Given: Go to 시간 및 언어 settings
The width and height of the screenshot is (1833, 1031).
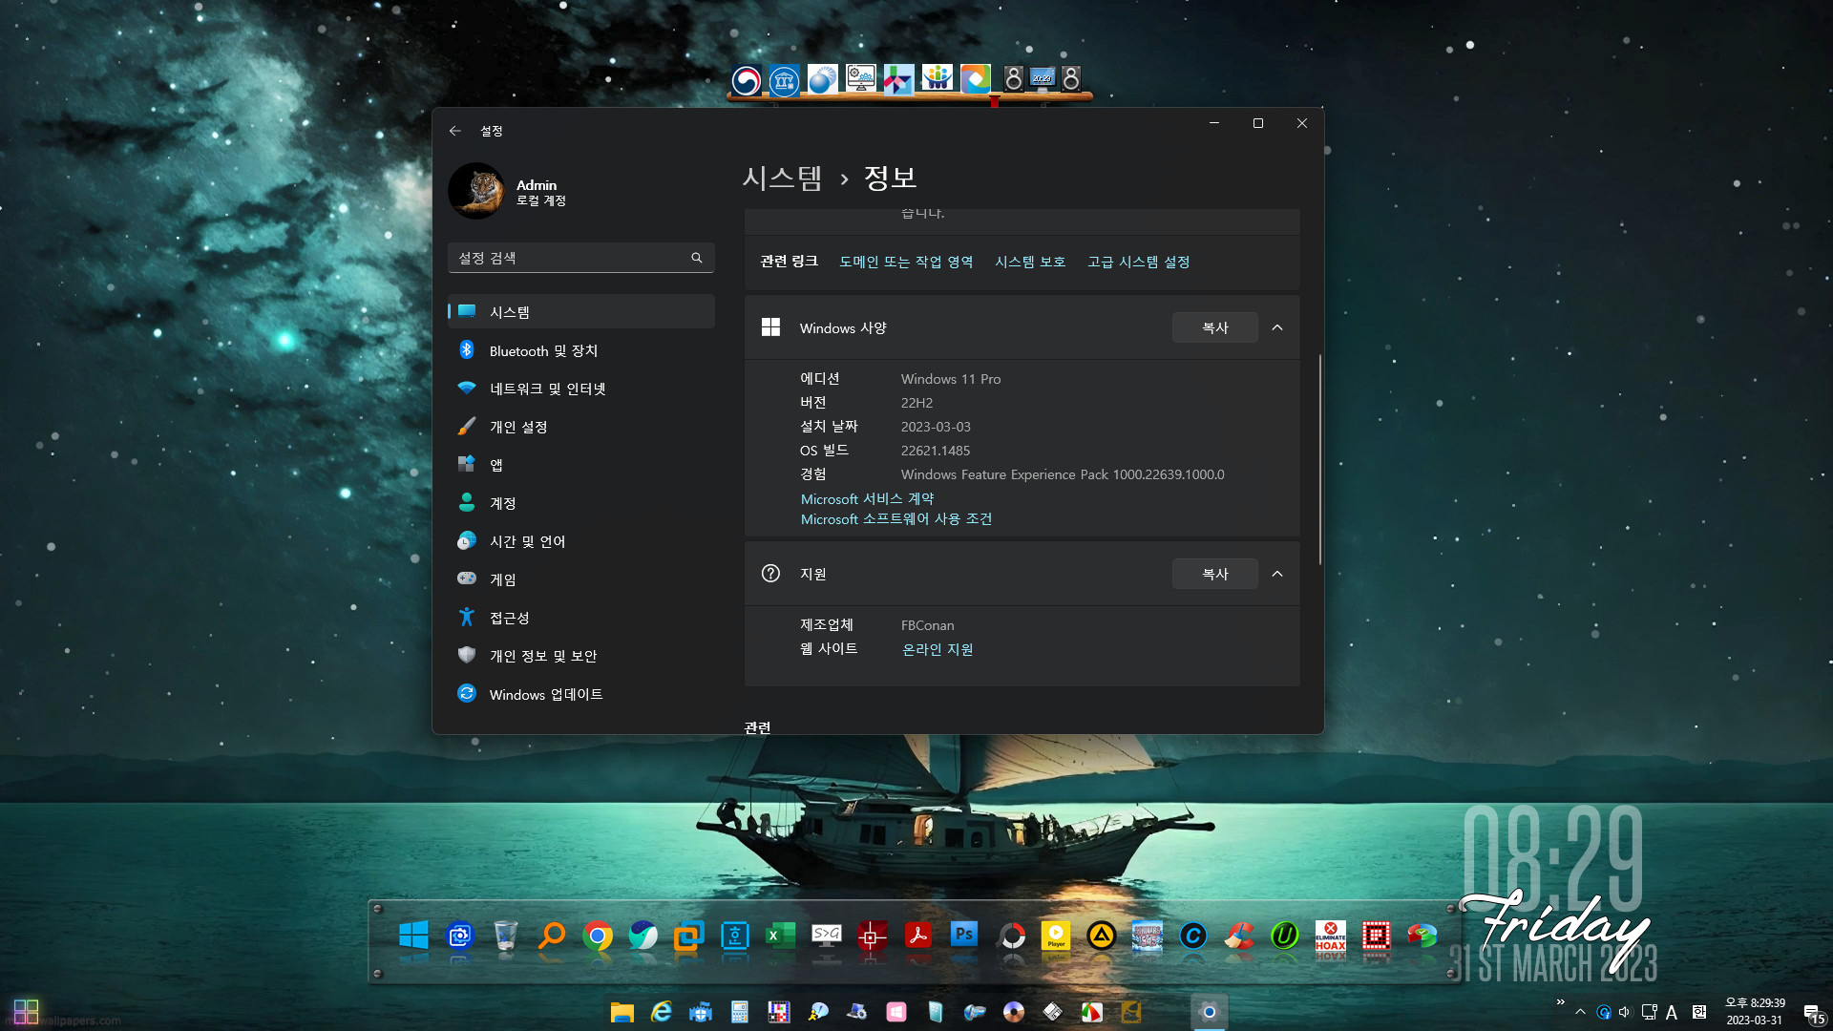Looking at the screenshot, I should [x=580, y=541].
